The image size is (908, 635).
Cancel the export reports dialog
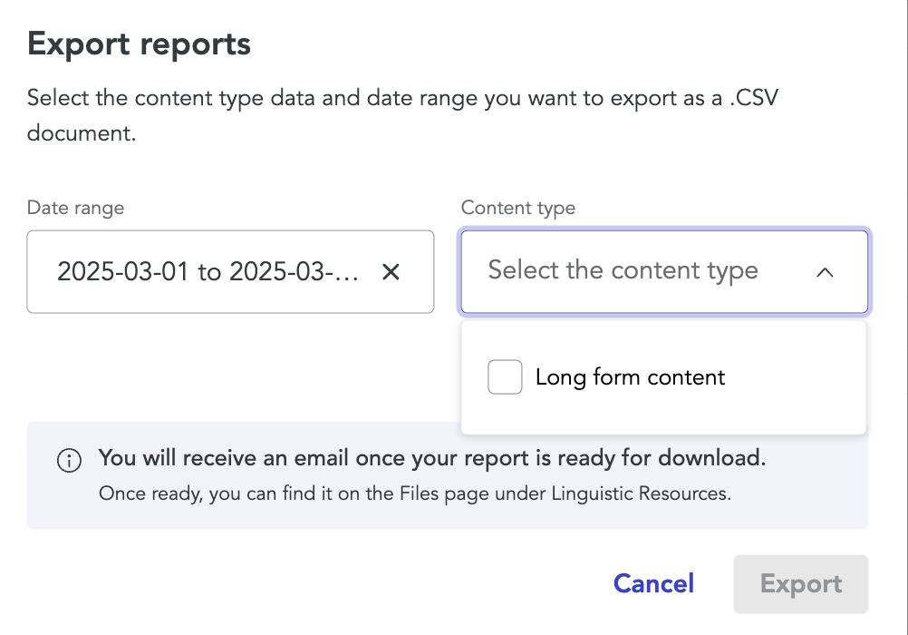pos(653,583)
